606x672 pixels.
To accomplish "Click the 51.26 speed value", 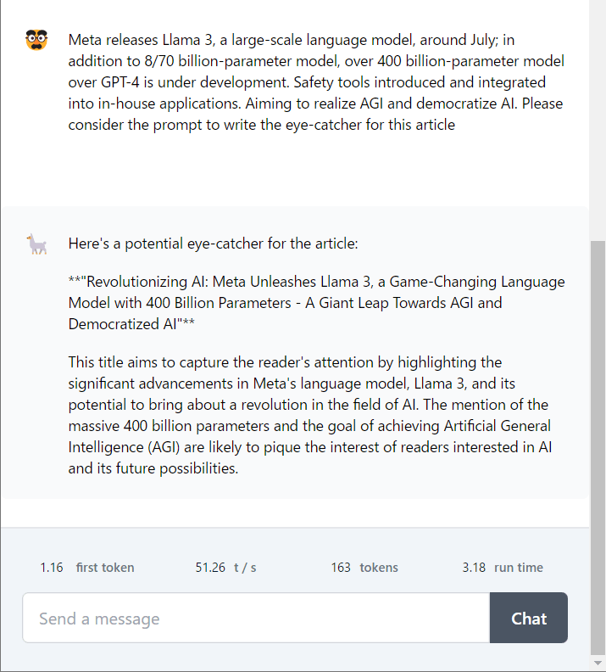I will click(x=210, y=568).
